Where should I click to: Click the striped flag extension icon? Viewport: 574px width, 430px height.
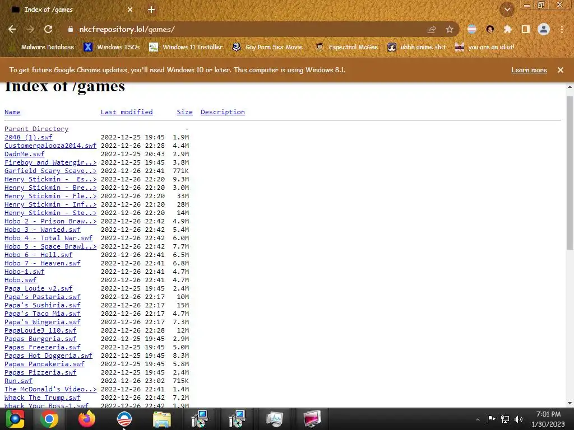[x=472, y=29]
